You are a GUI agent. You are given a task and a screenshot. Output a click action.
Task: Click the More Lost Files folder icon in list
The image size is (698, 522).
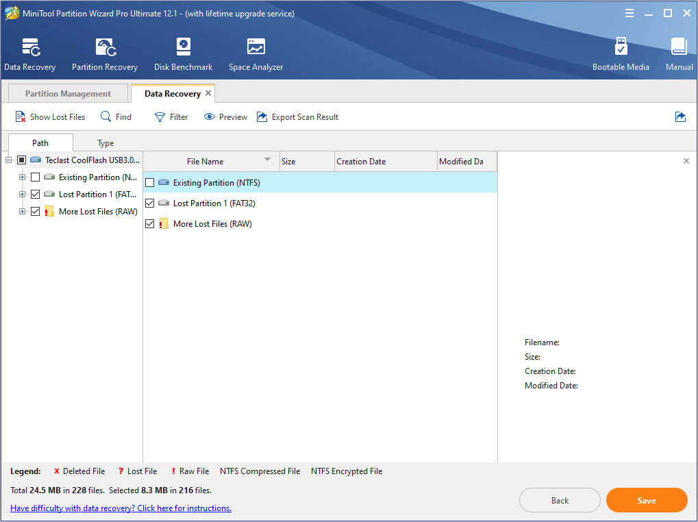(x=164, y=223)
